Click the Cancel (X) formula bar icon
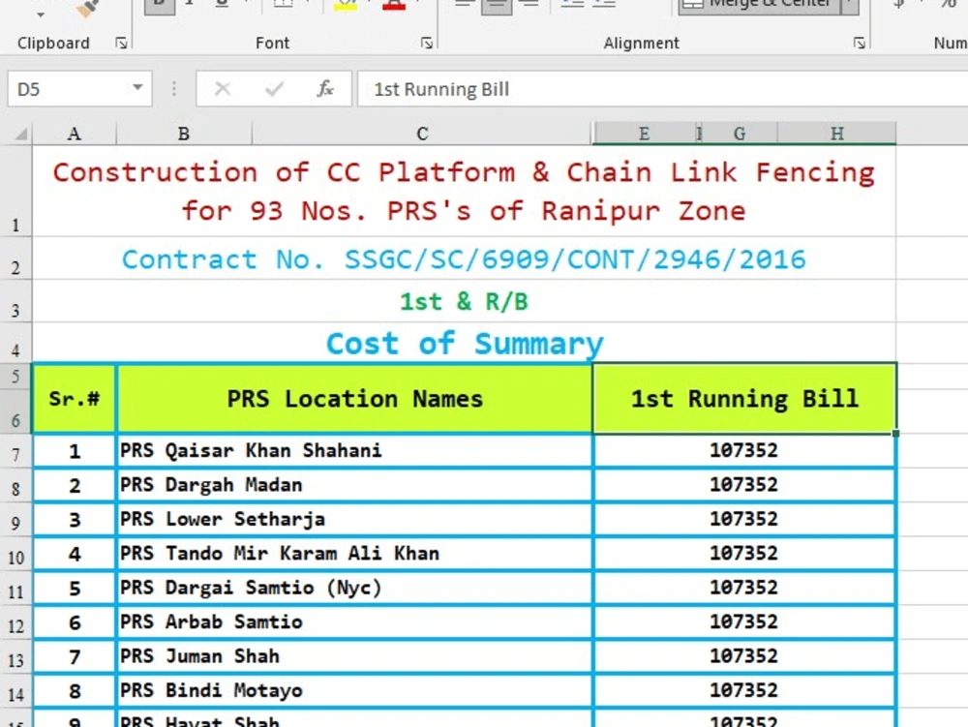 [x=223, y=89]
